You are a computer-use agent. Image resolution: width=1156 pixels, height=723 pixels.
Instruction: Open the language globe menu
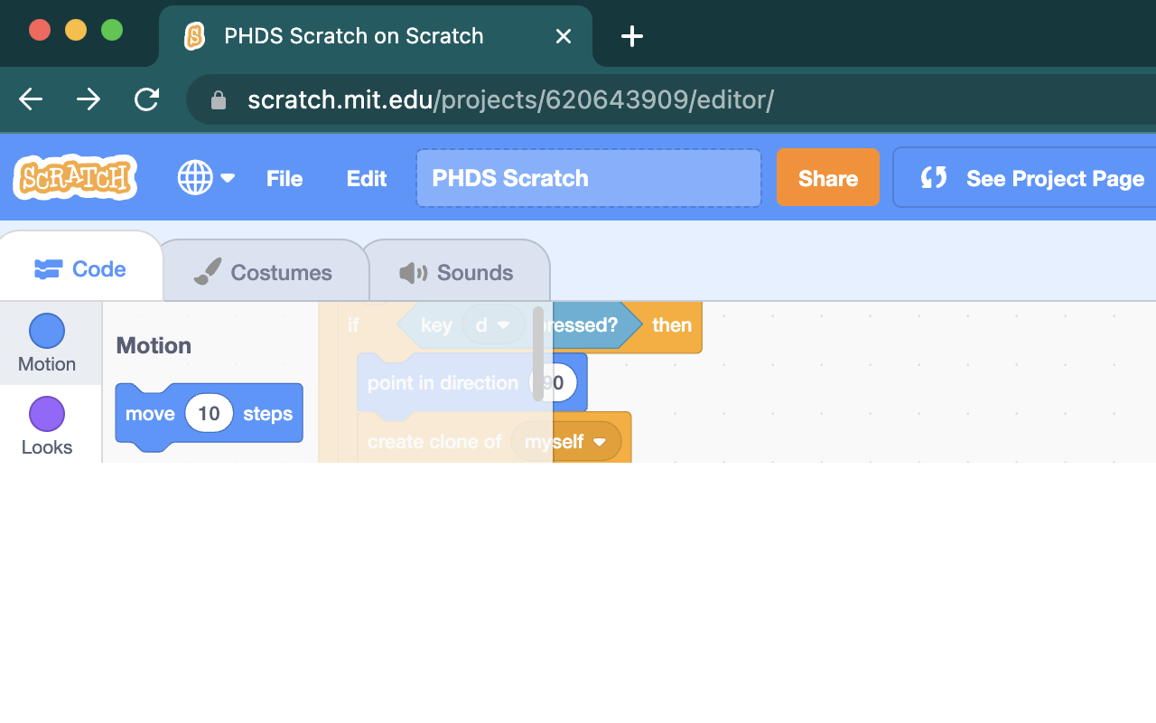[x=206, y=178]
